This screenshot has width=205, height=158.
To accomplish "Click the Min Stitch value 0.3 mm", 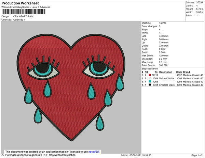I will coord(163,59).
